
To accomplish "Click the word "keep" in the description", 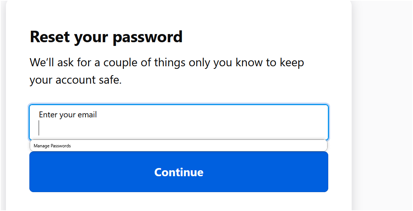I will [x=291, y=63].
